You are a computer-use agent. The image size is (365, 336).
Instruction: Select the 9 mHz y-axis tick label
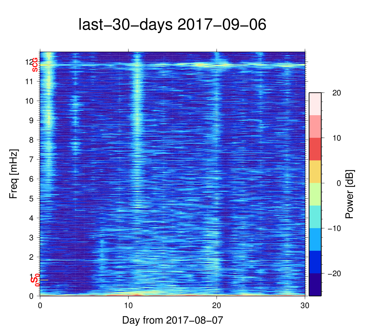31,121
